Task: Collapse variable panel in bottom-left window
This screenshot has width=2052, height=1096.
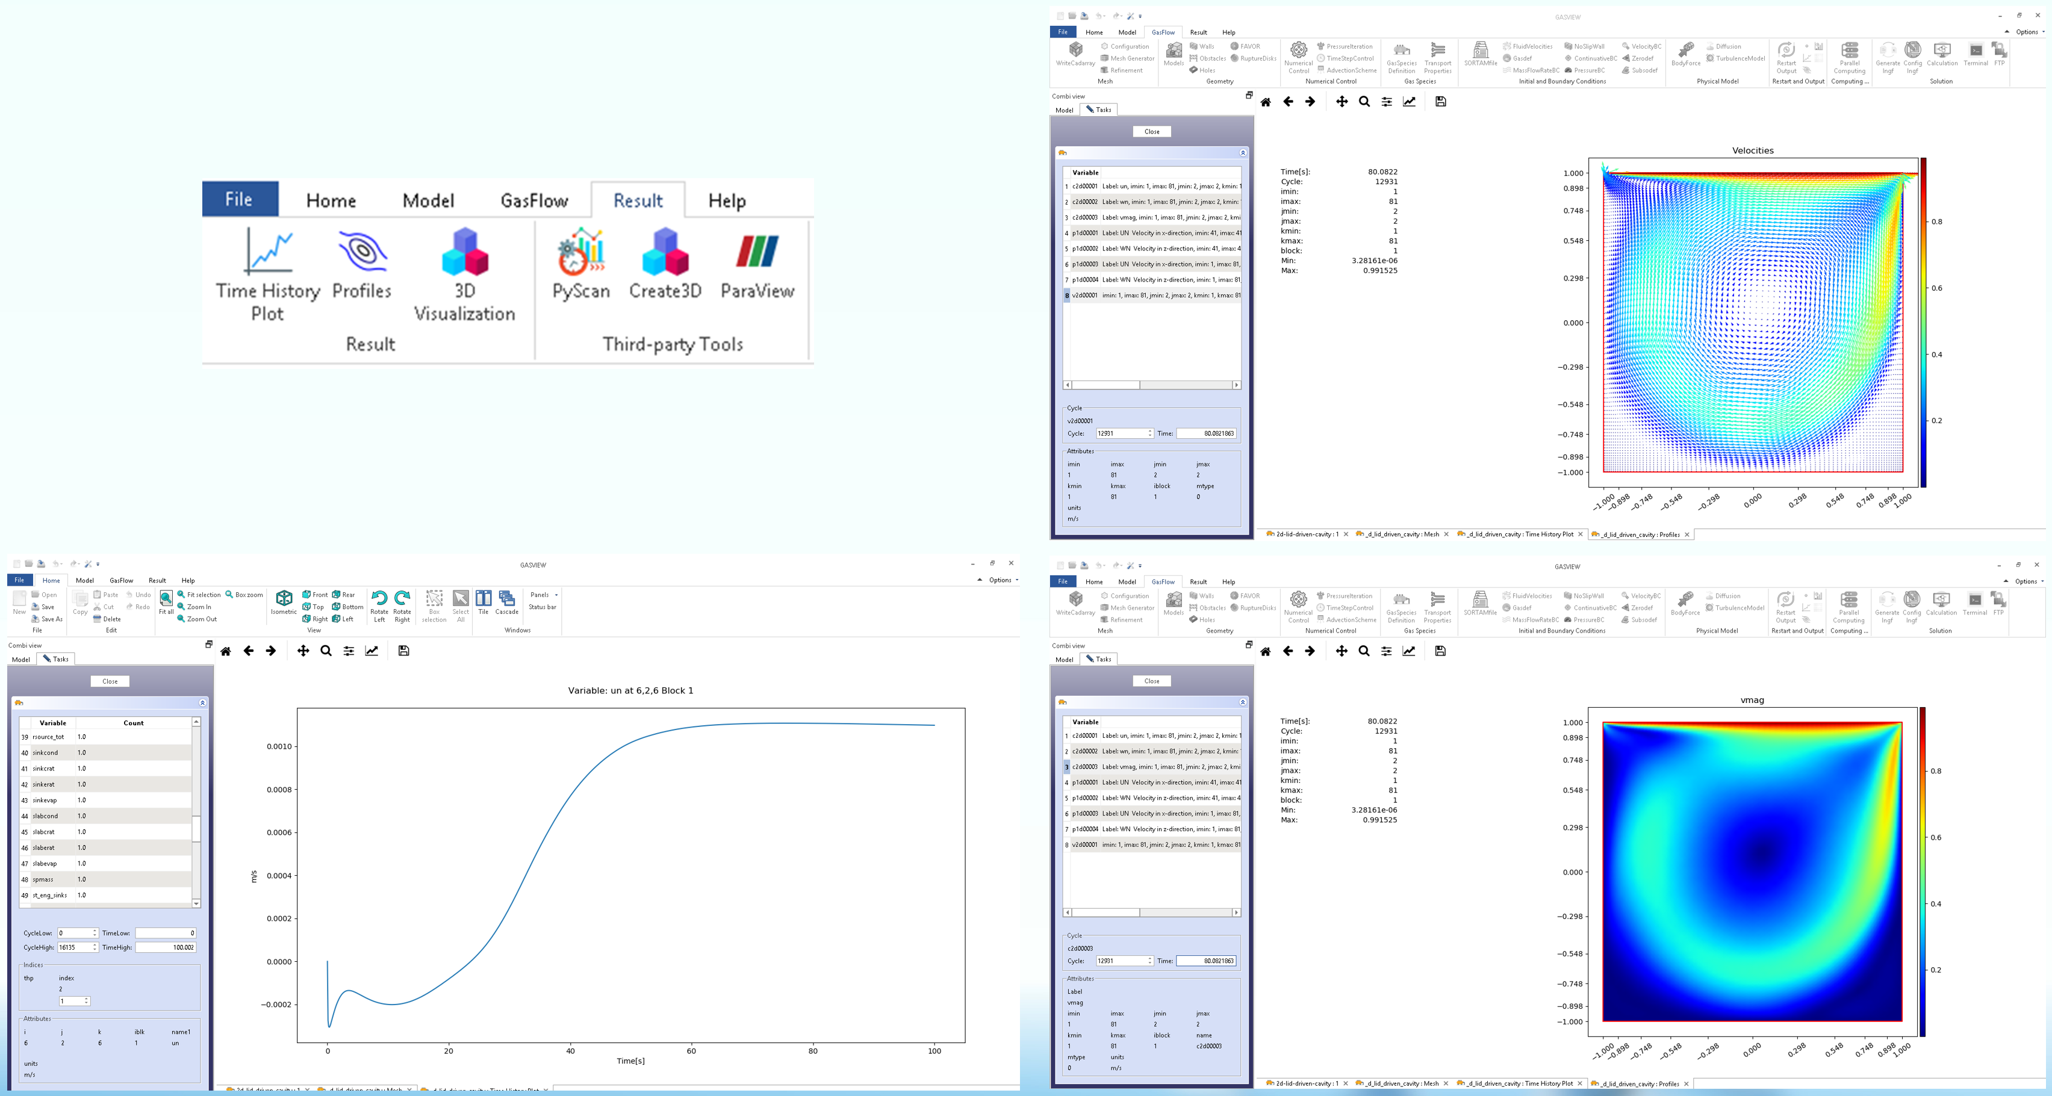Action: pos(202,704)
